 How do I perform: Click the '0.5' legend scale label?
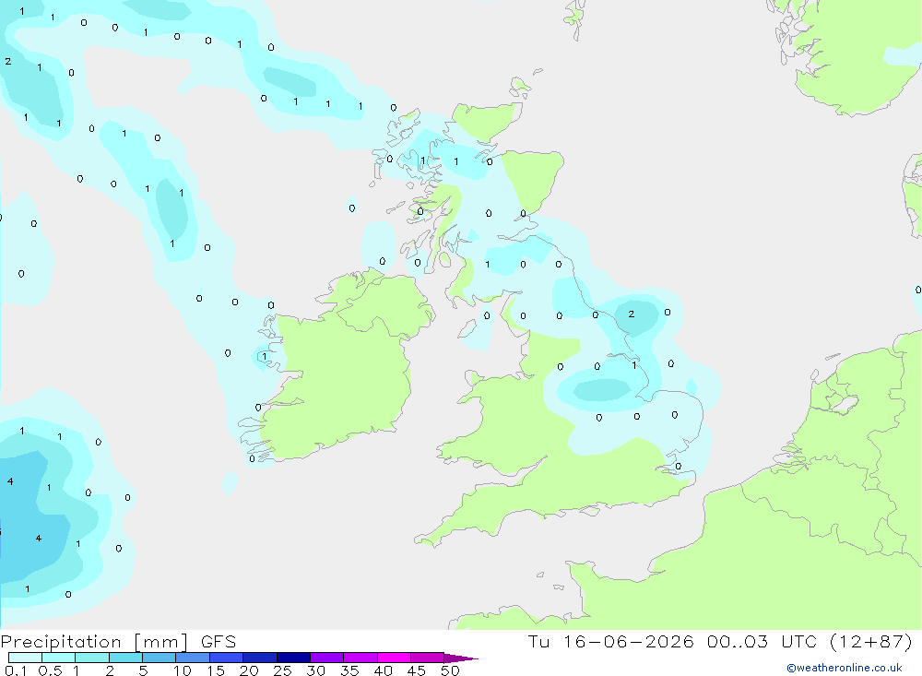pyautogui.click(x=50, y=670)
